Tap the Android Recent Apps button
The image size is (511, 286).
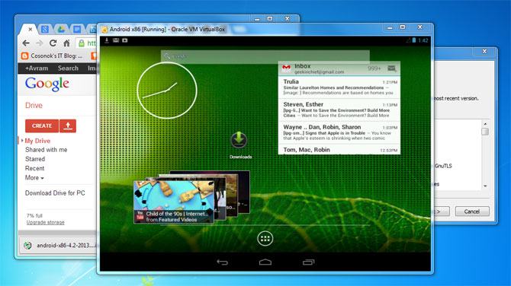click(308, 262)
